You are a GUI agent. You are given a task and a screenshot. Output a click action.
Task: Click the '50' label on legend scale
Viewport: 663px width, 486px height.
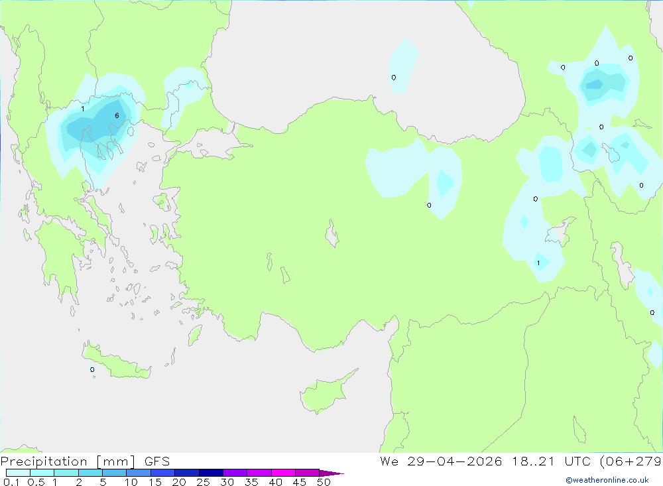[324, 482]
